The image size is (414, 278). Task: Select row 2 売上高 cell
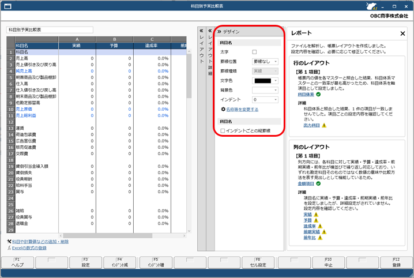click(37, 58)
